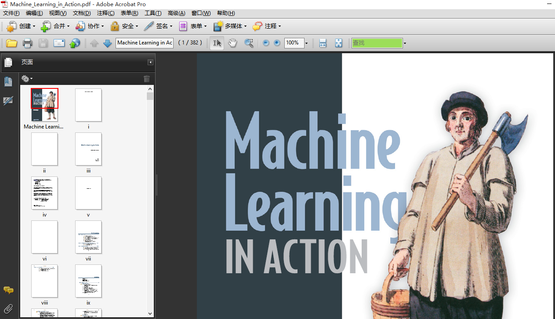Screen dimensions: 555x319
Task: Select page thumbnail labeled vii
Action: 88,237
